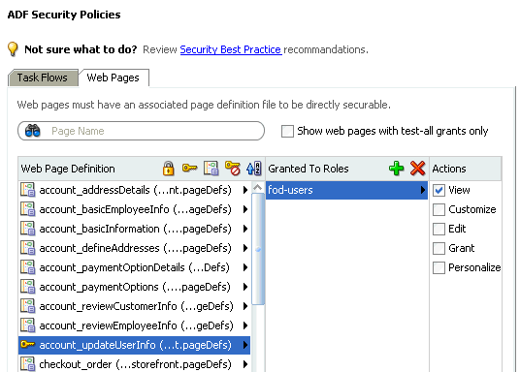Select account_defineAddresses page definition
This screenshot has width=520, height=372.
(134, 248)
